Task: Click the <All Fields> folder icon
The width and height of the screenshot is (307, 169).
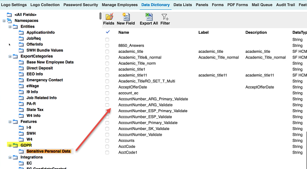Action: (9, 15)
